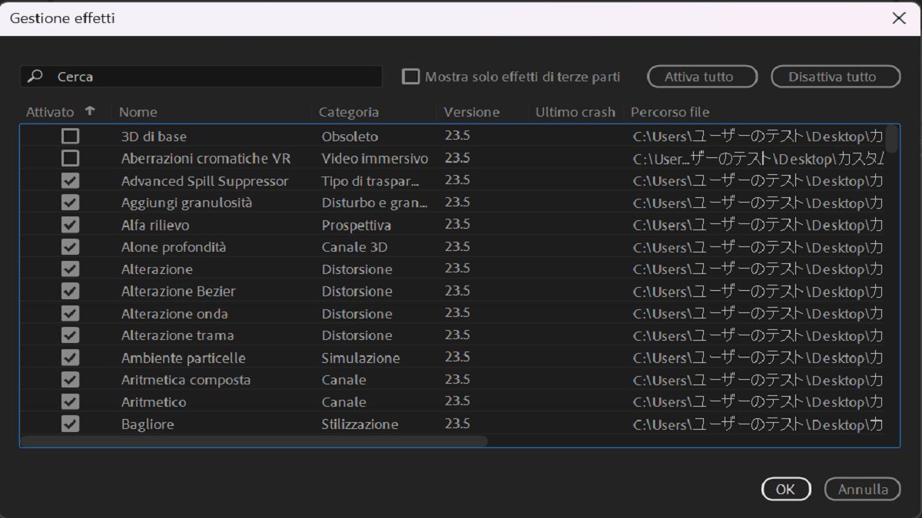Sort by the Nome column header
This screenshot has height=518, width=922.
coord(138,112)
